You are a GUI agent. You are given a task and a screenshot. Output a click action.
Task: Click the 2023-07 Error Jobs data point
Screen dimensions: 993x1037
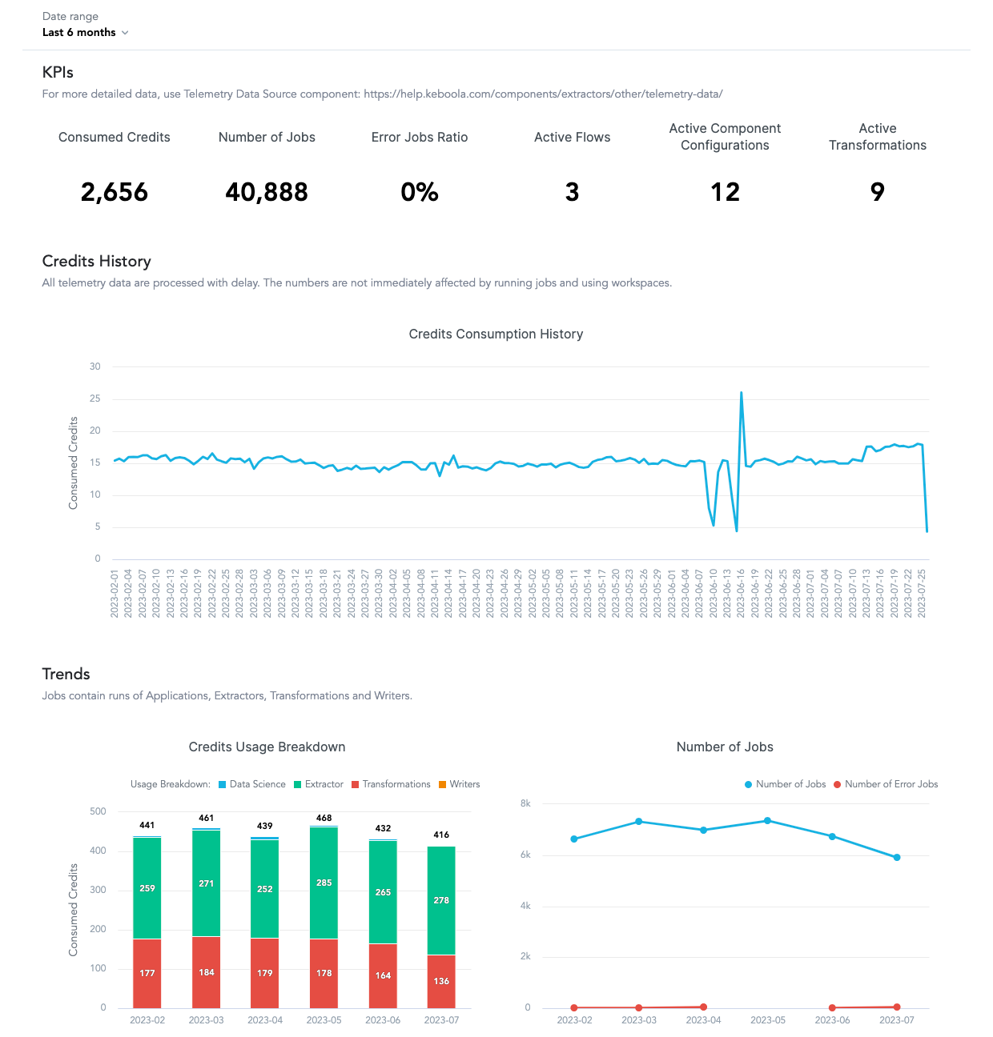pyautogui.click(x=897, y=1007)
